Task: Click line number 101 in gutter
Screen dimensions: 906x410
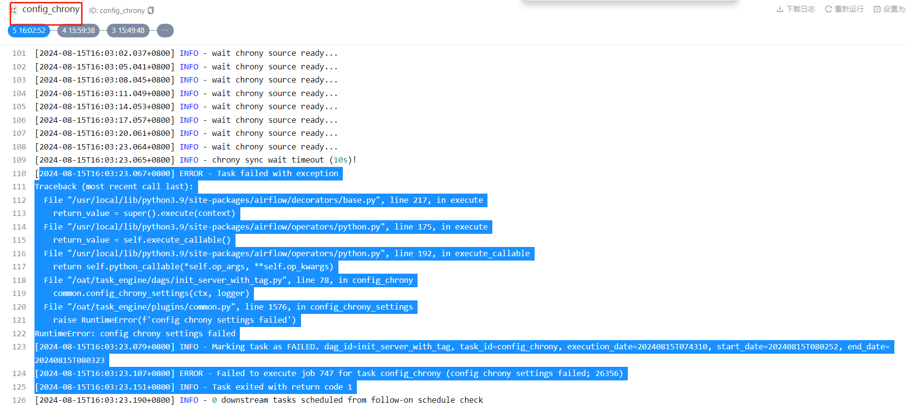Action: (x=19, y=53)
